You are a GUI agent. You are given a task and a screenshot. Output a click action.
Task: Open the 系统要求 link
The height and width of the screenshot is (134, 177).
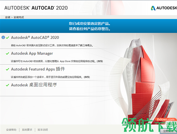coord(27,130)
